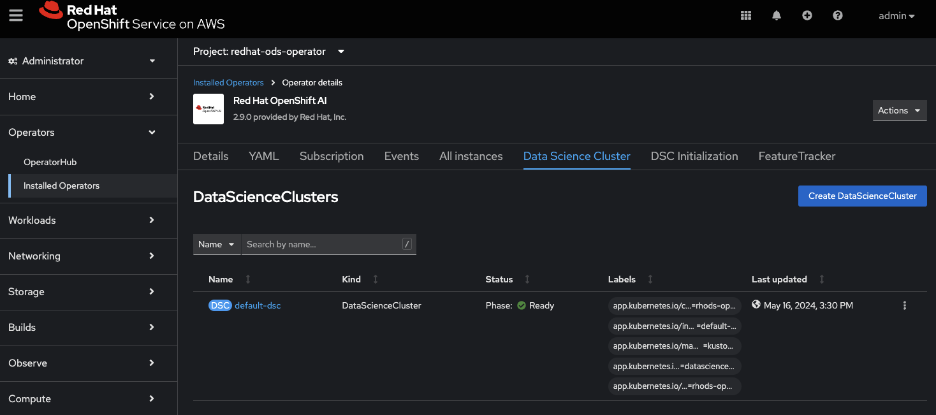Click the plus import icon in header
This screenshot has height=415, width=936.
(807, 16)
